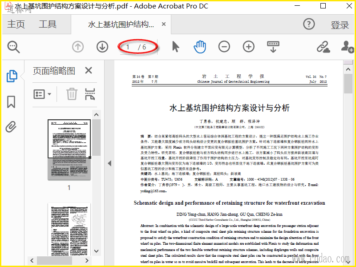Select the arrow selection tool
356x267 pixels.
click(x=175, y=47)
